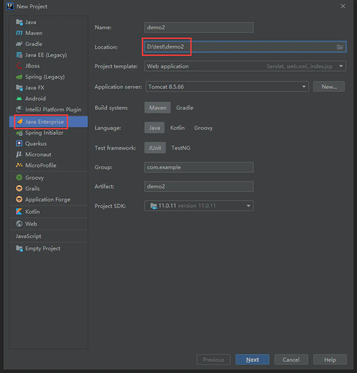
Task: Select the Kotlin list entry label
Action: coord(32,212)
